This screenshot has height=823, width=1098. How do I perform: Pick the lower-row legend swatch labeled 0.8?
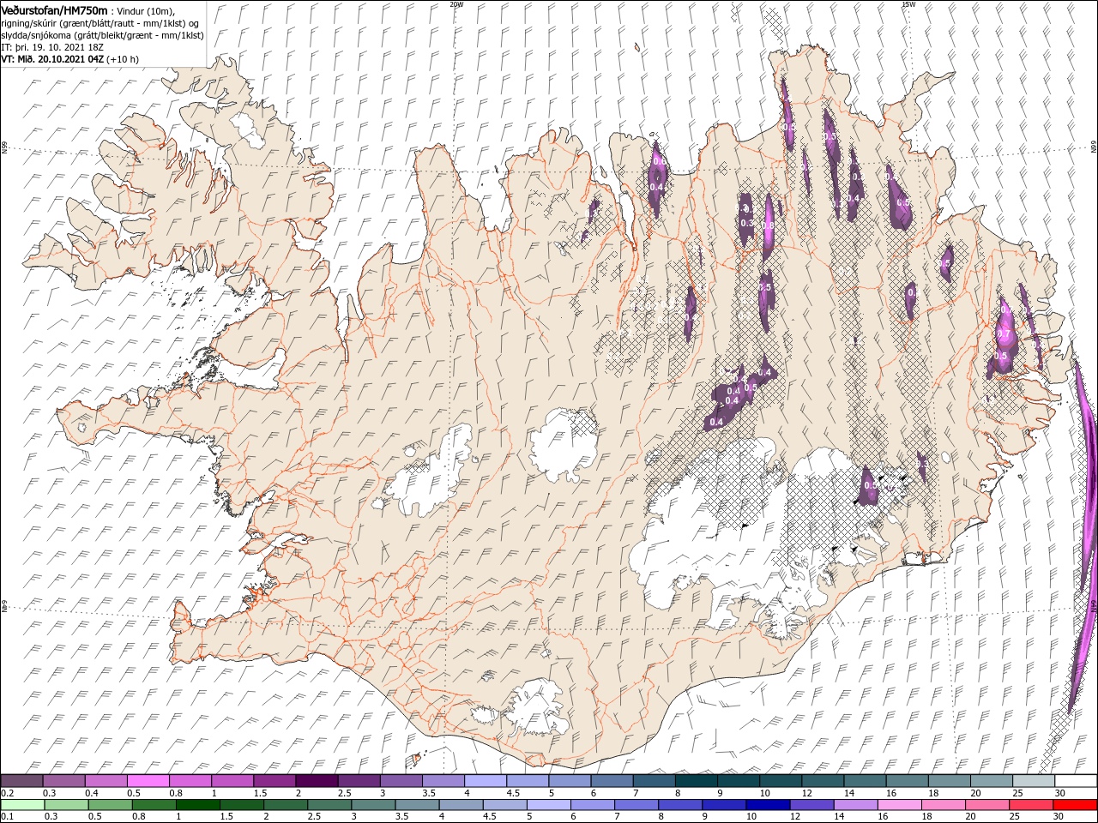coord(154,805)
